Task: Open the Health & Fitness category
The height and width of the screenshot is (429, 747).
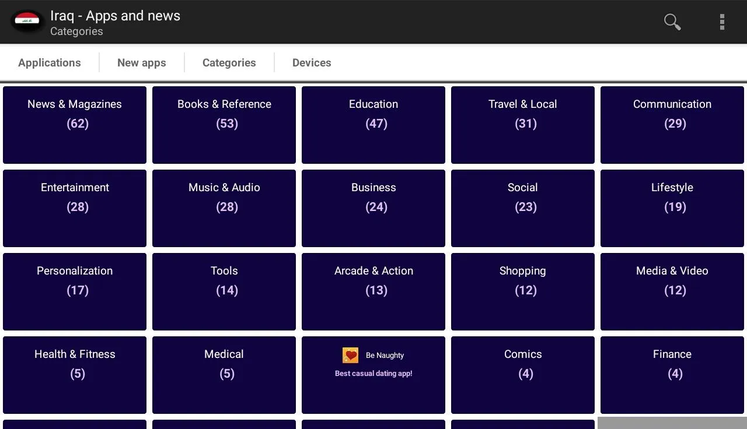Action: click(75, 375)
